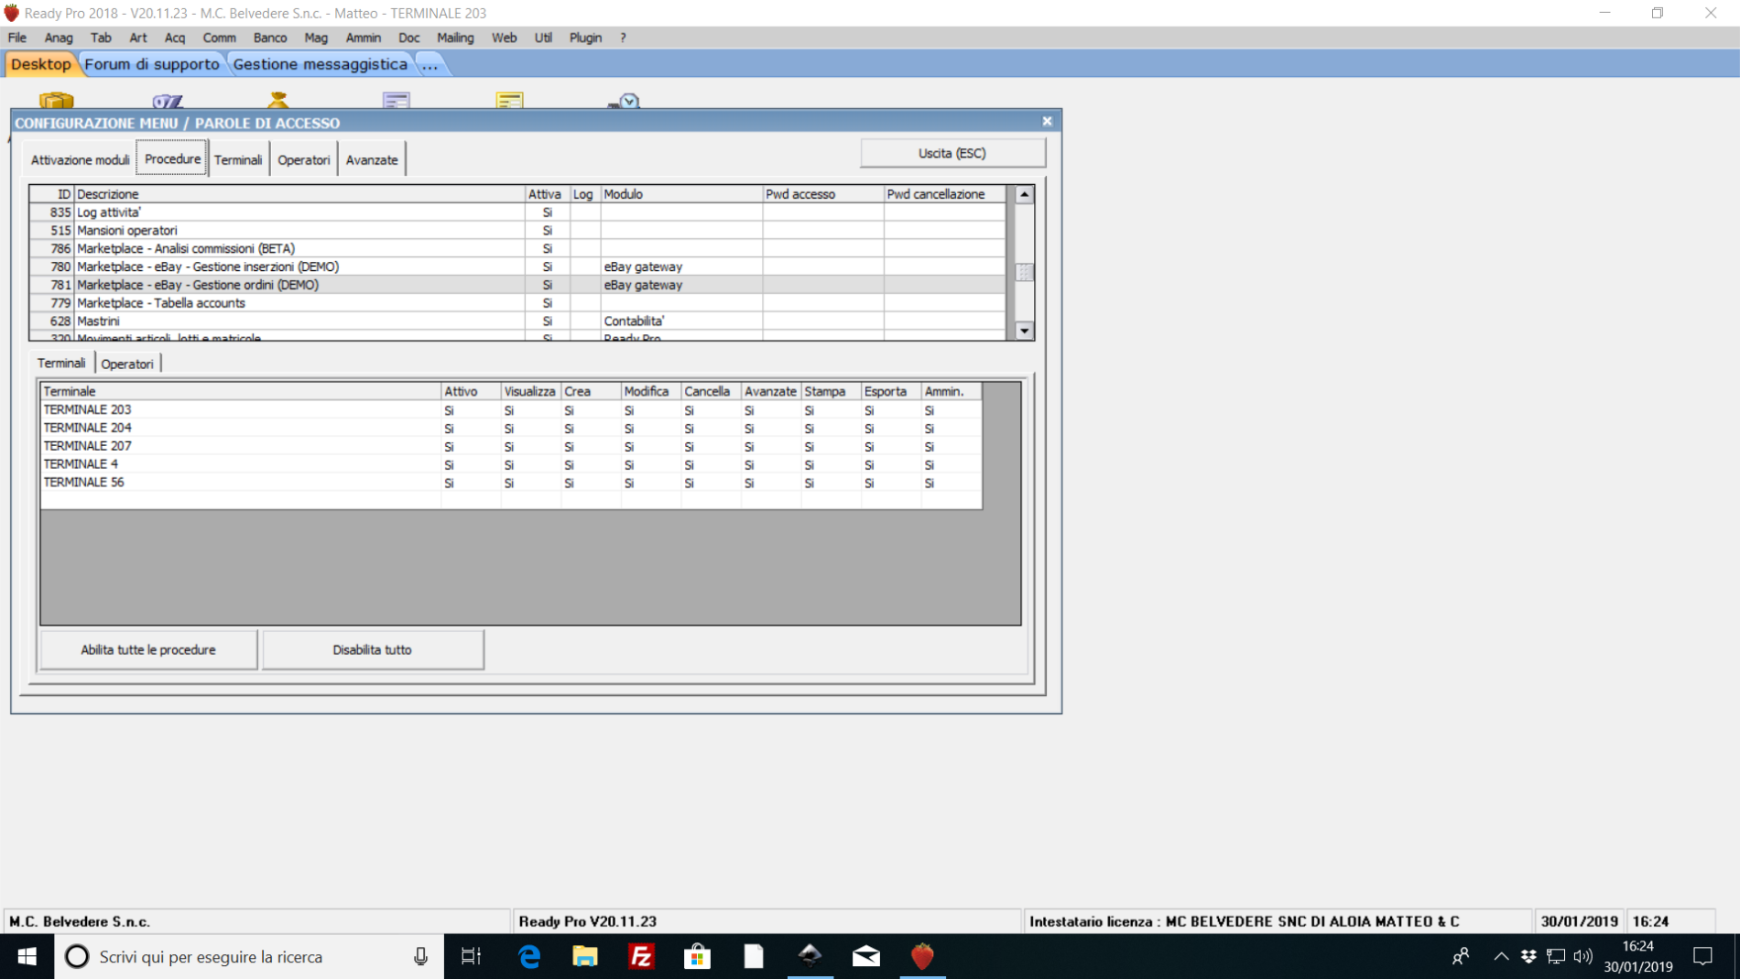Show hidden system tray icons
The image size is (1740, 979).
[1501, 956]
